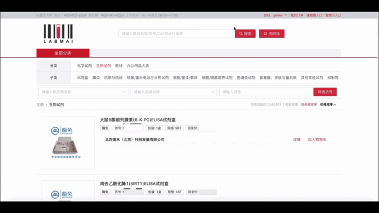Image resolution: width=379 pixels, height=213 pixels.
Task: Open the supplier name dropdown
Action: tap(83, 92)
